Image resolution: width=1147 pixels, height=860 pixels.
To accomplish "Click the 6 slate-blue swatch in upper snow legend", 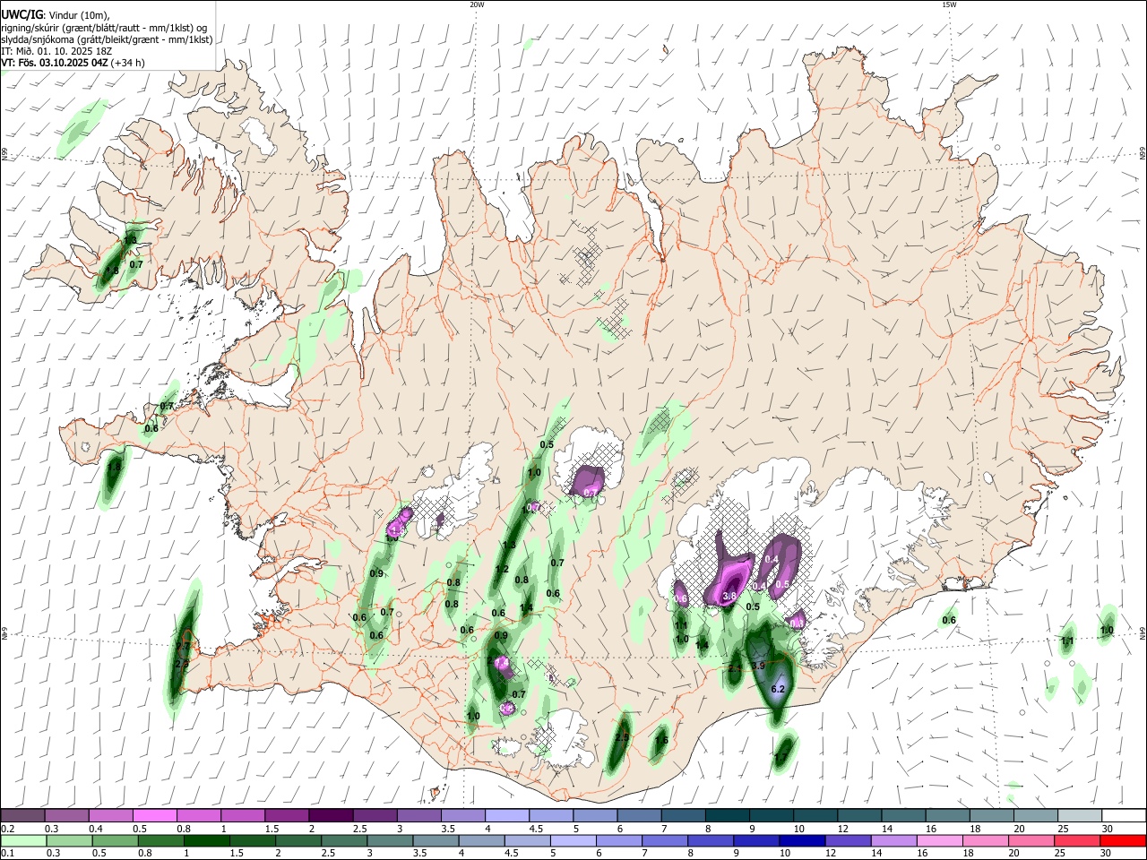I will (640, 816).
